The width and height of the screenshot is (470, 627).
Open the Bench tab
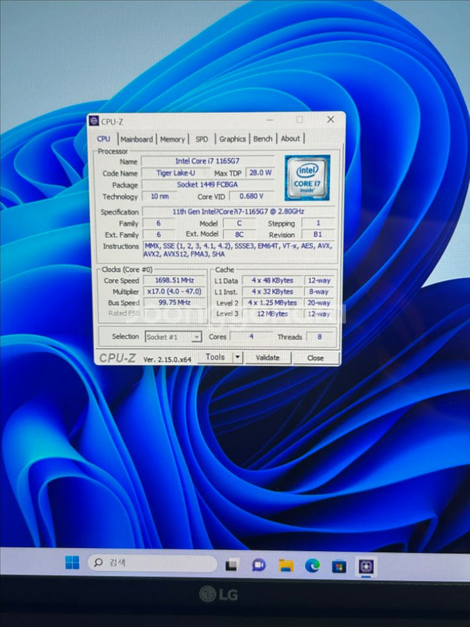[x=263, y=139]
